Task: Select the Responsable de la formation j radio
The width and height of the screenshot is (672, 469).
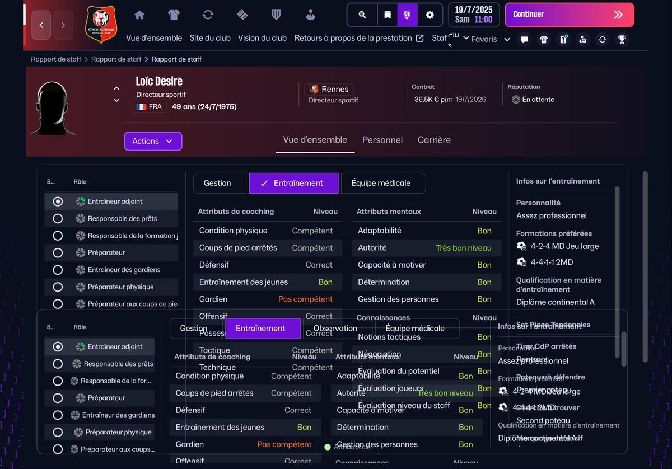Action: click(58, 236)
